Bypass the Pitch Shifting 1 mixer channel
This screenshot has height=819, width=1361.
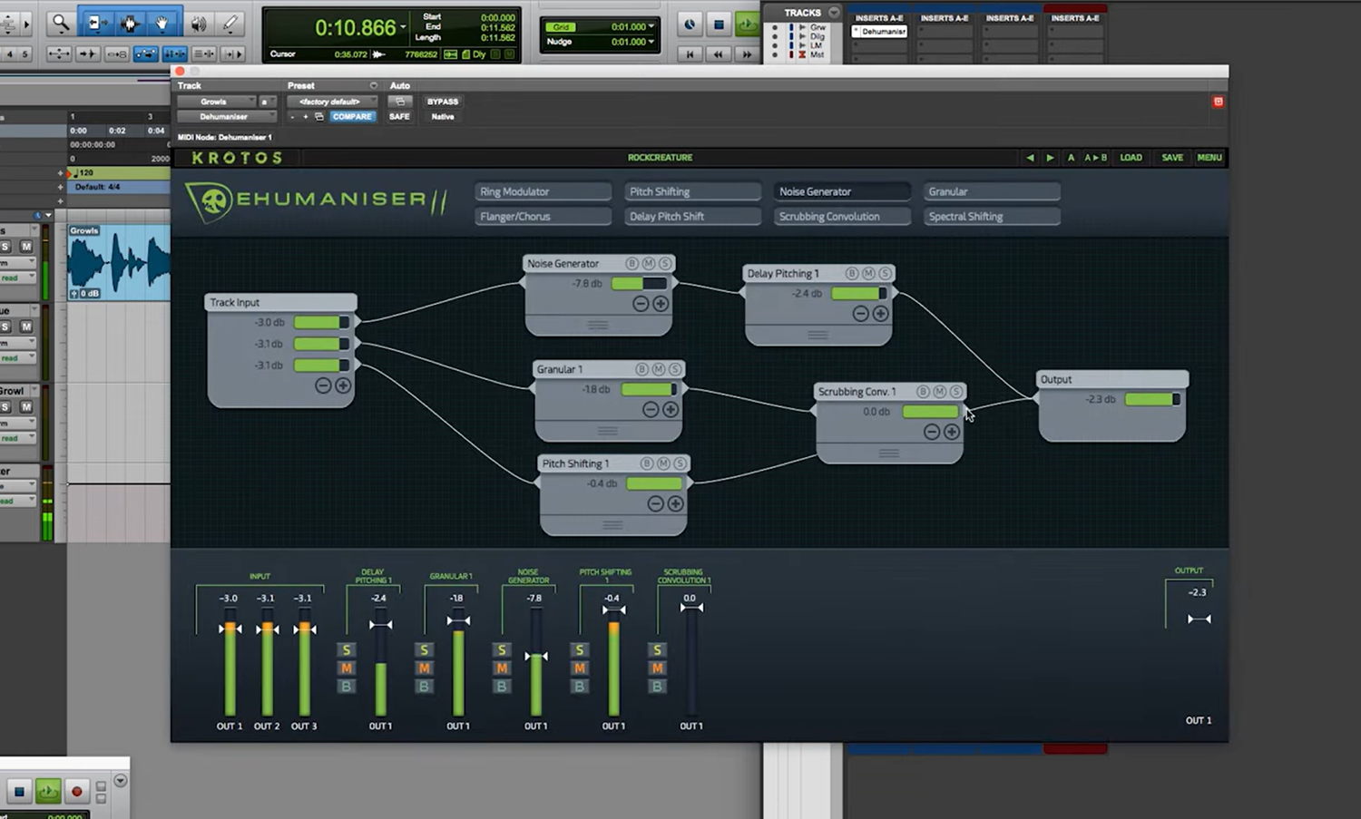click(580, 687)
